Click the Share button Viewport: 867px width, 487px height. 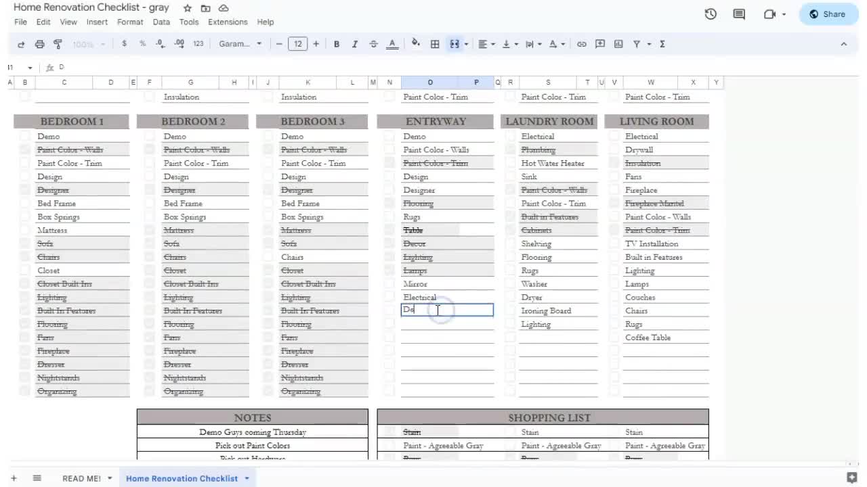pos(828,14)
